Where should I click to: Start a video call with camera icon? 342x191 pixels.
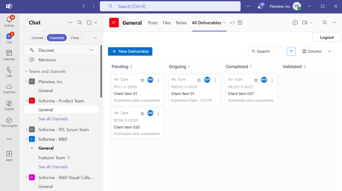[305, 23]
